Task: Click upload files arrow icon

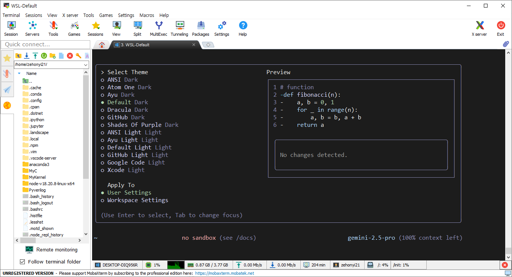Action: 35,56
